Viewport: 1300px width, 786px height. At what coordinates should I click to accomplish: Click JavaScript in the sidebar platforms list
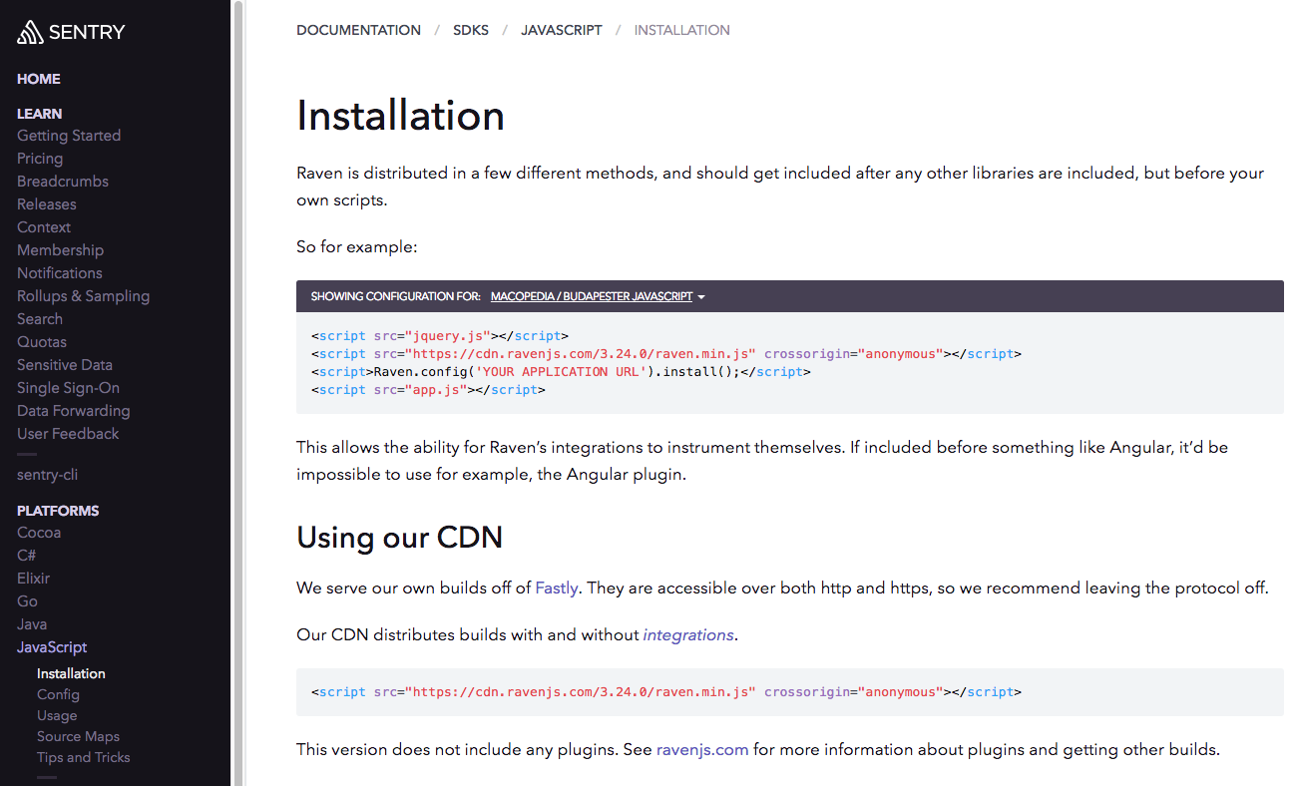pos(52,647)
